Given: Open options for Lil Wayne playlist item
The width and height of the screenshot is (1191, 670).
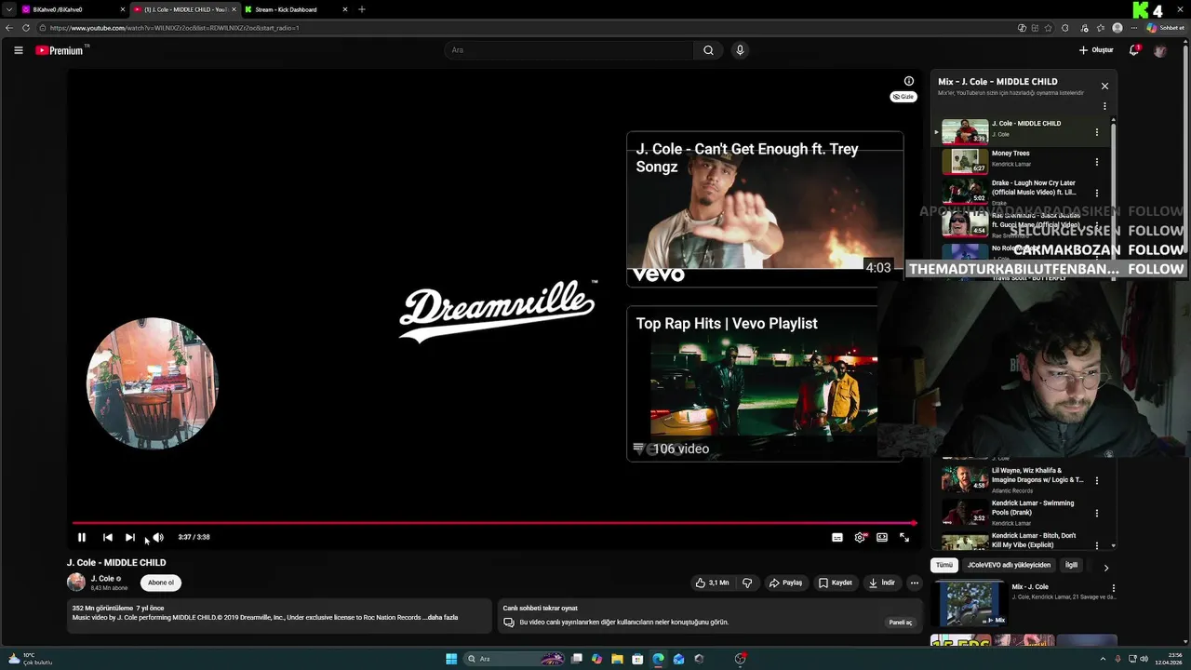Looking at the screenshot, I should pos(1097,481).
